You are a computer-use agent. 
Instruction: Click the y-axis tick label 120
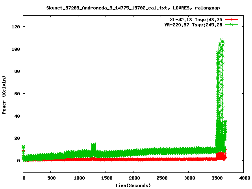tap(16, 27)
